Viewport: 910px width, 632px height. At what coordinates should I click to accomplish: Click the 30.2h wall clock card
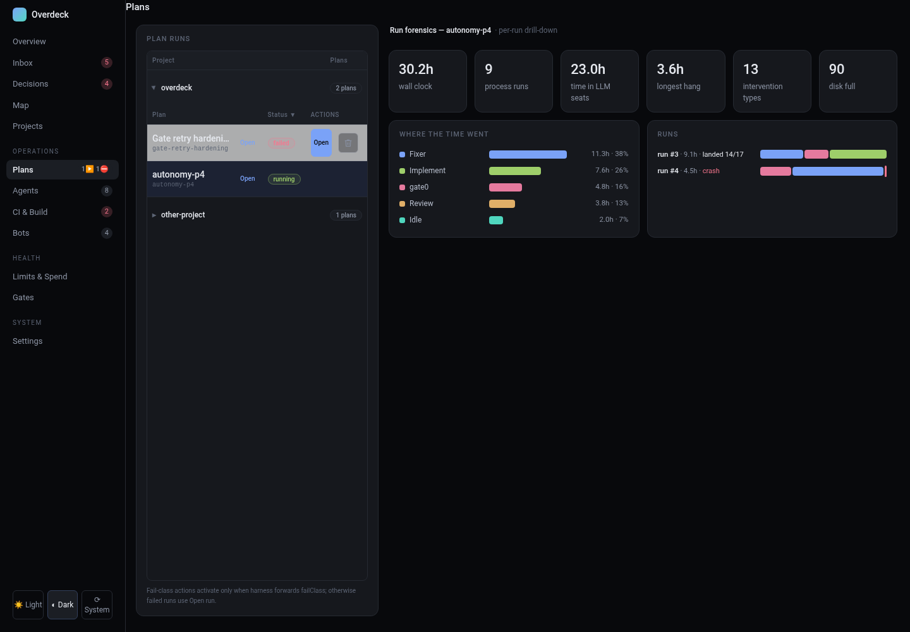pyautogui.click(x=428, y=82)
